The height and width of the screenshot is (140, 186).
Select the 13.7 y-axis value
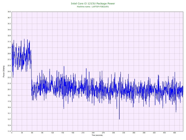click(x=9, y=119)
